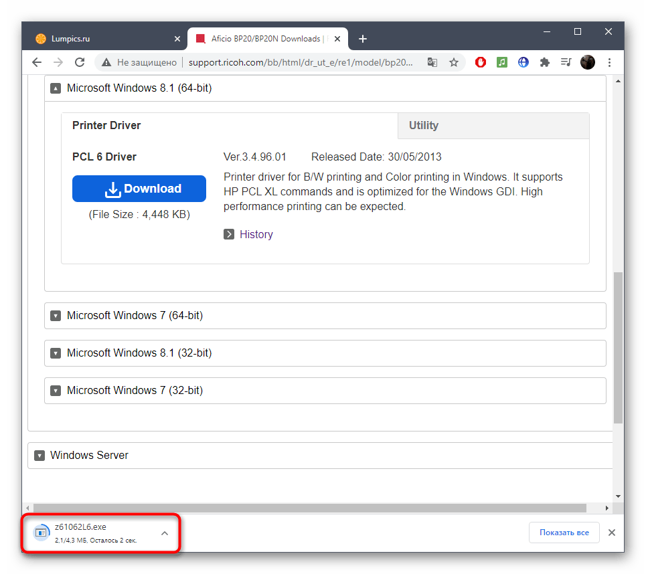This screenshot has height=574, width=646.
Task: Click the scroll right arrow
Action: pos(607,508)
